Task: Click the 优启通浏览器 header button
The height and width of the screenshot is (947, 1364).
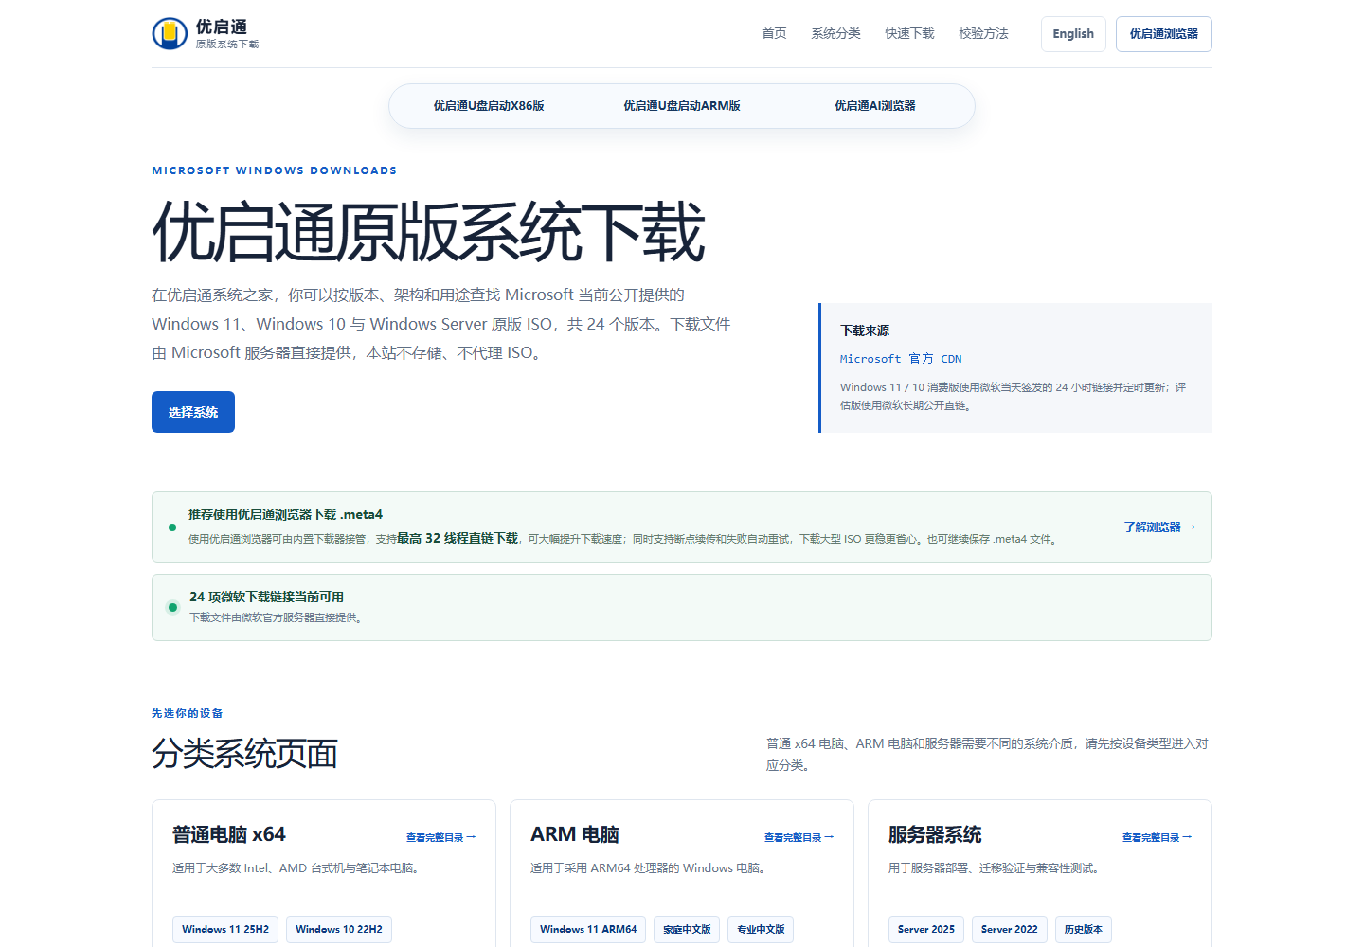Action: (1163, 34)
